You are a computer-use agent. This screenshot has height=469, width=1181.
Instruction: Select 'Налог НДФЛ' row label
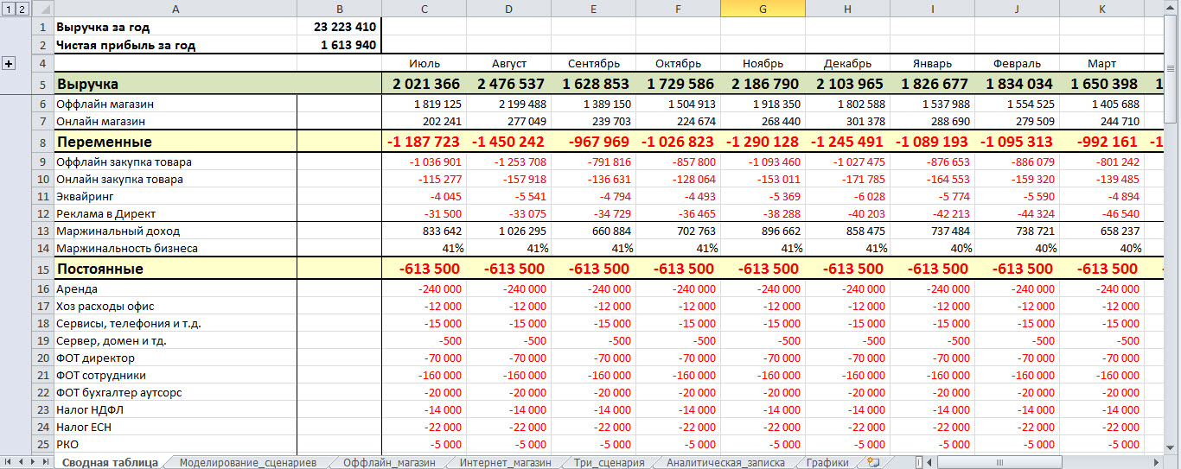tap(176, 409)
